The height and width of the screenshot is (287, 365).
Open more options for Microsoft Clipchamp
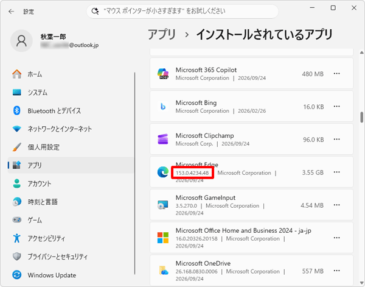tap(336, 140)
